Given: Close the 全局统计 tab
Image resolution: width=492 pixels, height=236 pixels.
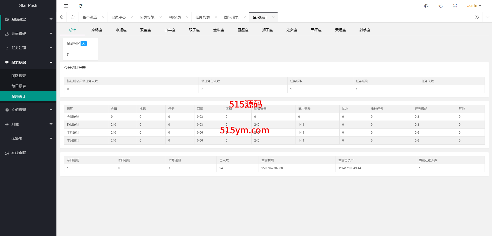Looking at the screenshot, I should (273, 17).
